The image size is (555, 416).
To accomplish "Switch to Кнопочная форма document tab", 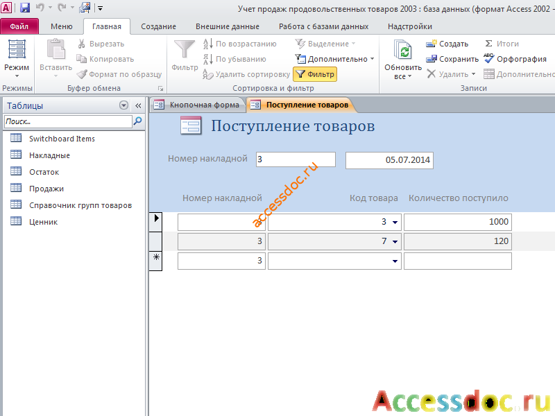I will (198, 105).
